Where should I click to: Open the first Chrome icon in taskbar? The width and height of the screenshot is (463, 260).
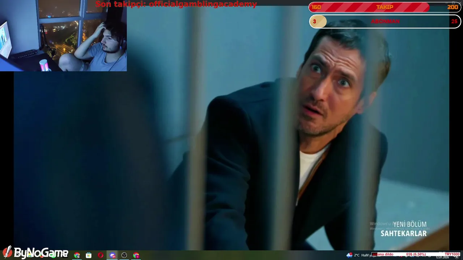coord(77,255)
